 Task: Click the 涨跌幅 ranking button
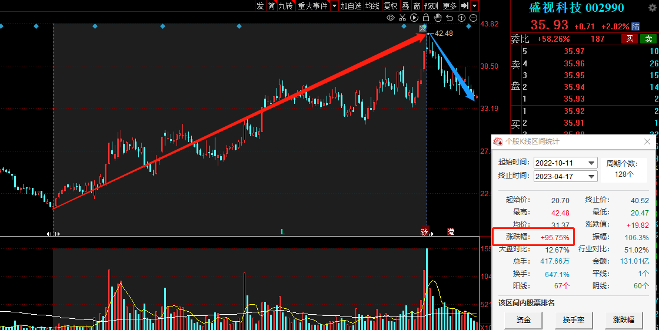tap(623, 320)
